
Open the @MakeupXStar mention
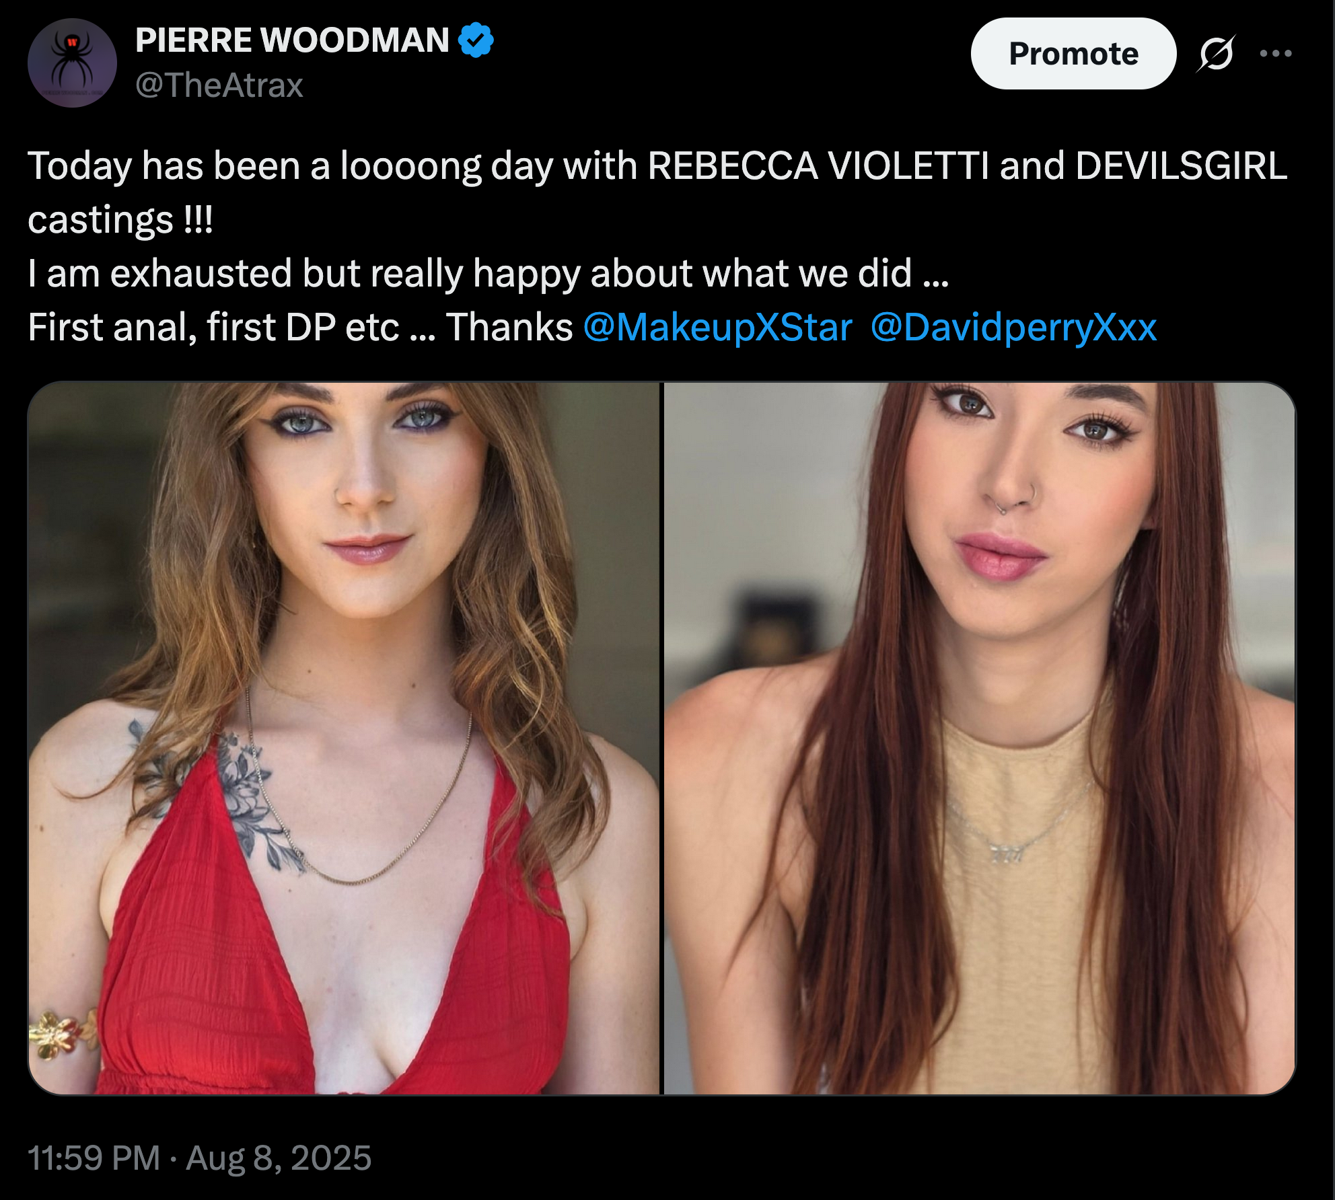point(717,328)
